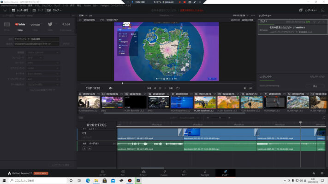Select the YouTube render preset
Image resolution: width=328 pixels, height=184 pixels.
tap(20, 24)
